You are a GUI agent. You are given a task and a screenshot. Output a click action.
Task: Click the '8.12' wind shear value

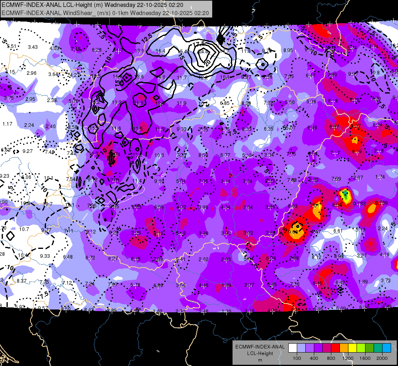317,257
